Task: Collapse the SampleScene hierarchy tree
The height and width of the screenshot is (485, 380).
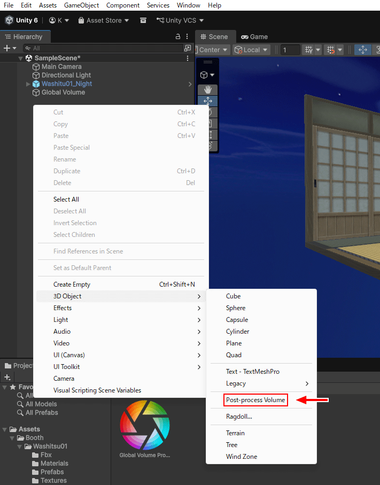Action: click(21, 58)
